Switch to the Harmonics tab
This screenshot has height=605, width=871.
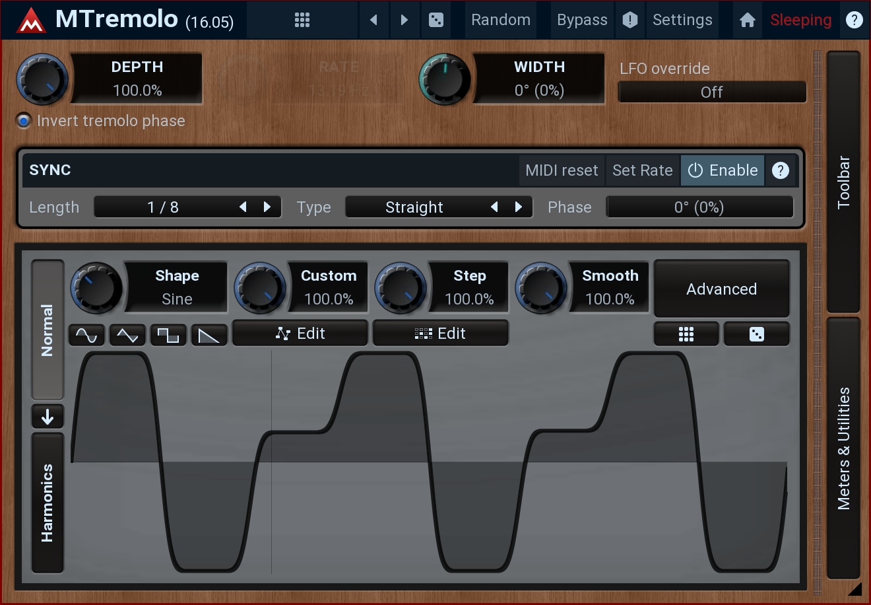(x=48, y=503)
